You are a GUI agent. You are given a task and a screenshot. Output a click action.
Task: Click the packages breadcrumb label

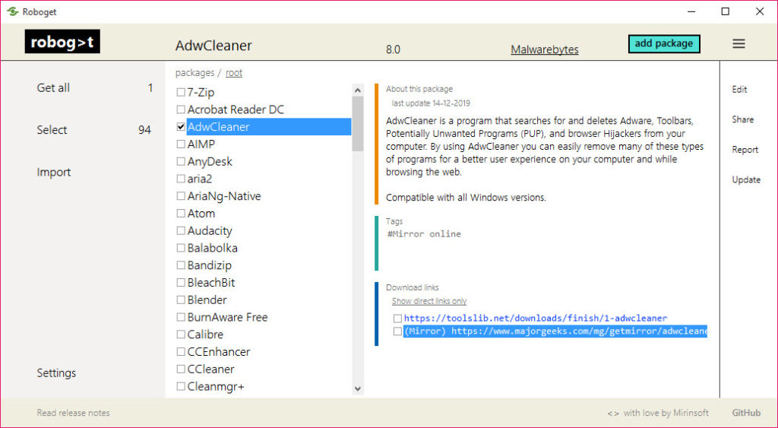point(194,73)
